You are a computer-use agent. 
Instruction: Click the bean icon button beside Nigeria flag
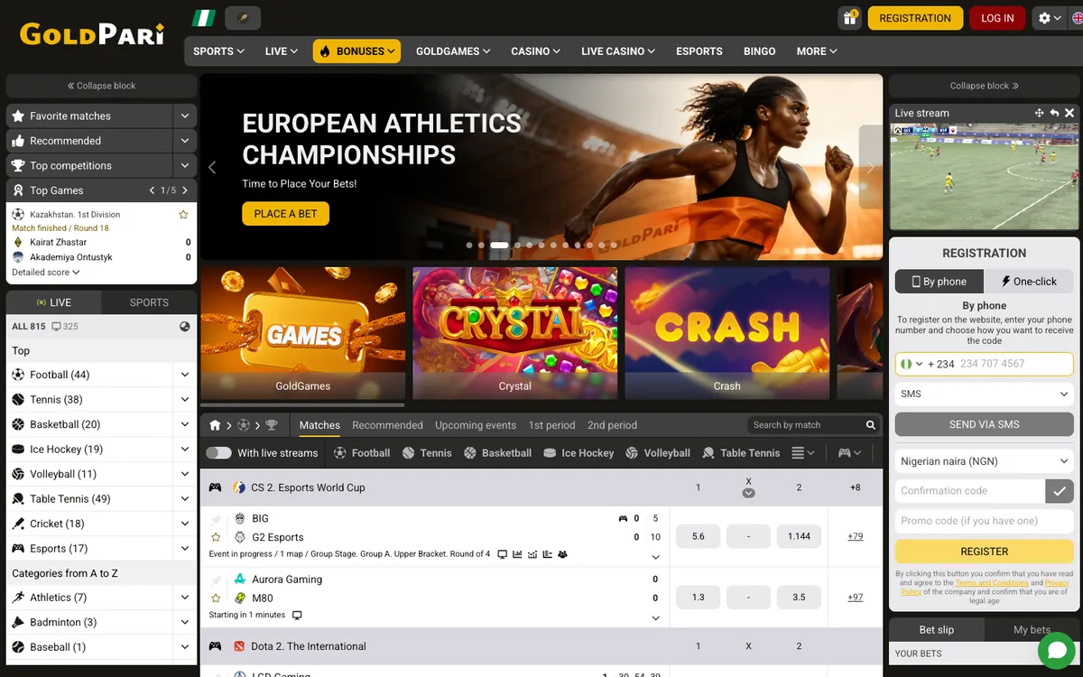tap(242, 18)
